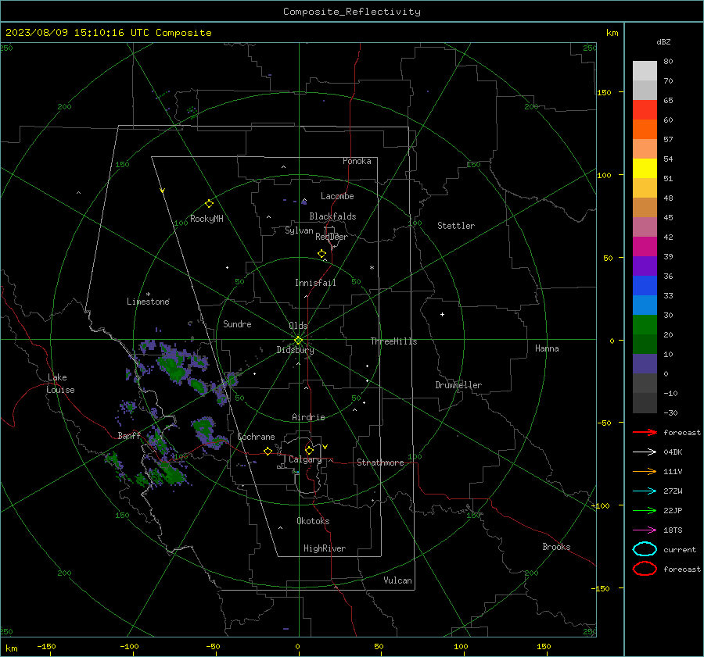Click the Sundre label
The image size is (704, 657).
click(x=237, y=324)
